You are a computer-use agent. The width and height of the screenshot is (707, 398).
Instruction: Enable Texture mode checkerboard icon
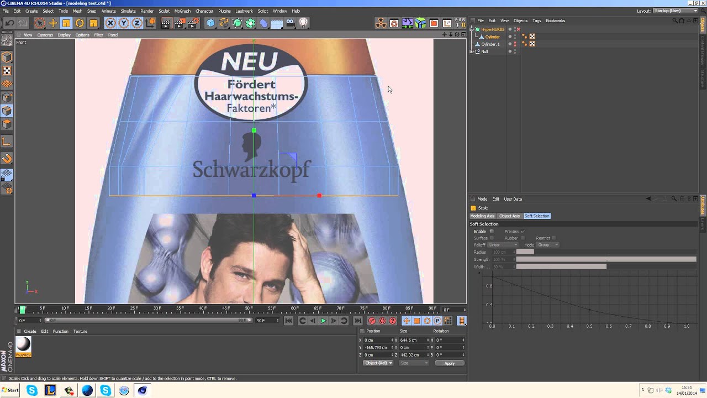point(7,71)
